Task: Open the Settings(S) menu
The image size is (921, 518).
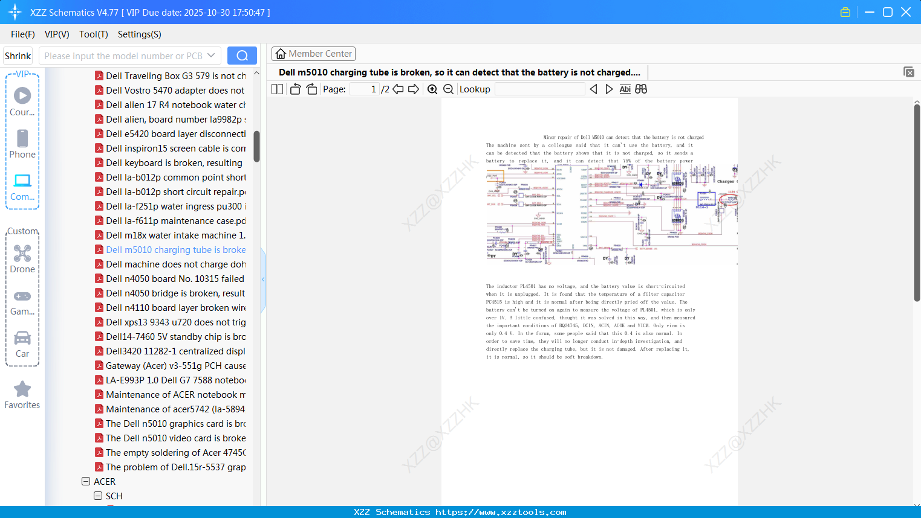Action: point(140,34)
